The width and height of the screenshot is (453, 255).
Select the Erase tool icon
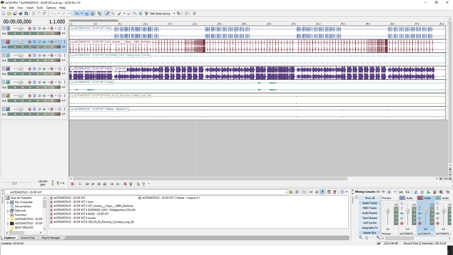pyautogui.click(x=129, y=13)
